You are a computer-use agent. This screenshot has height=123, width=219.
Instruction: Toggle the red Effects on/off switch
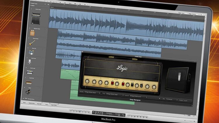coord(123,84)
